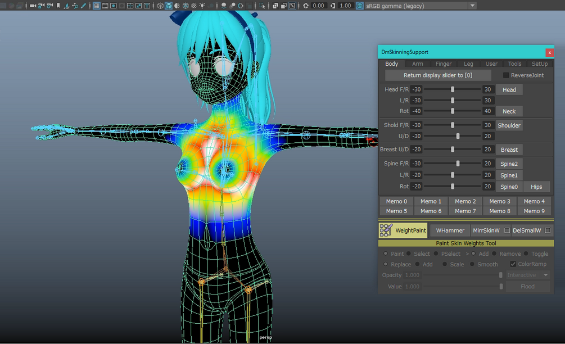Click the Spine2 button
The height and width of the screenshot is (344, 565).
coord(509,164)
